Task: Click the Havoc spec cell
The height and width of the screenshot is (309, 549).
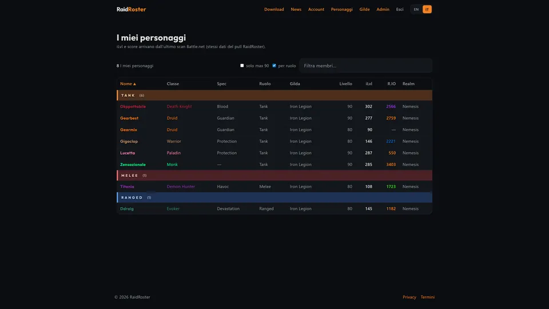Action: (x=222, y=187)
